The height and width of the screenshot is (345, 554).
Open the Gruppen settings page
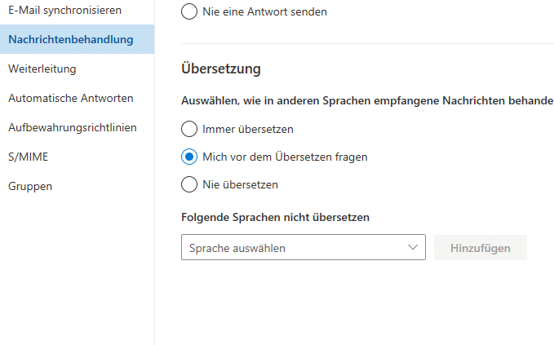[30, 186]
